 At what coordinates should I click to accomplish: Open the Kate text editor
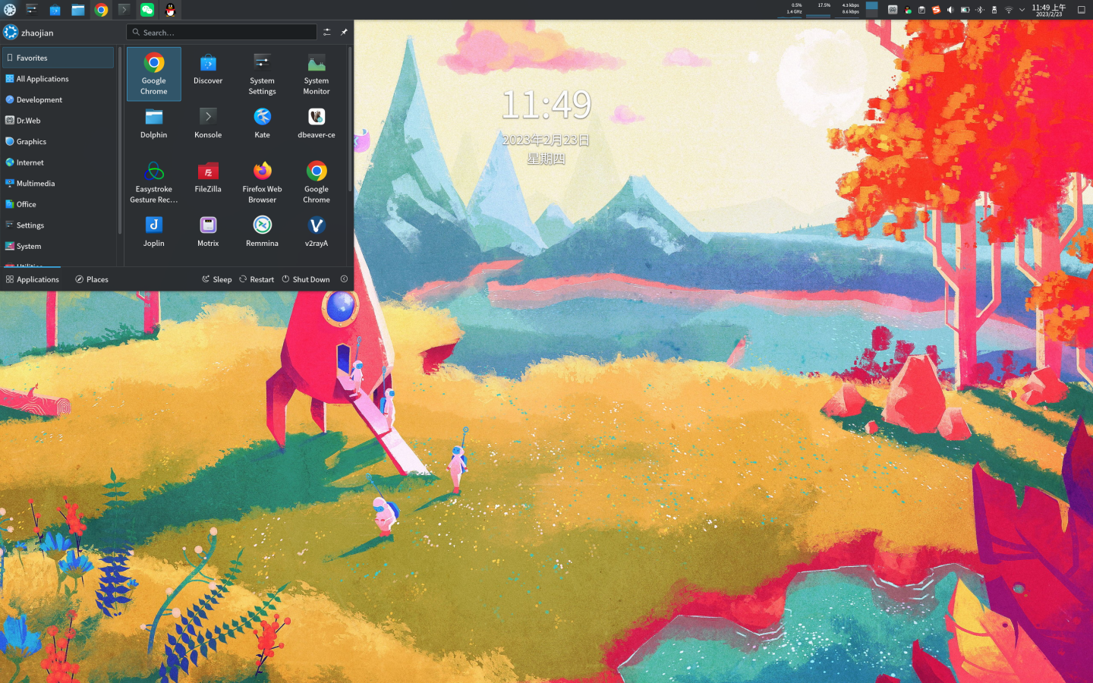[262, 123]
